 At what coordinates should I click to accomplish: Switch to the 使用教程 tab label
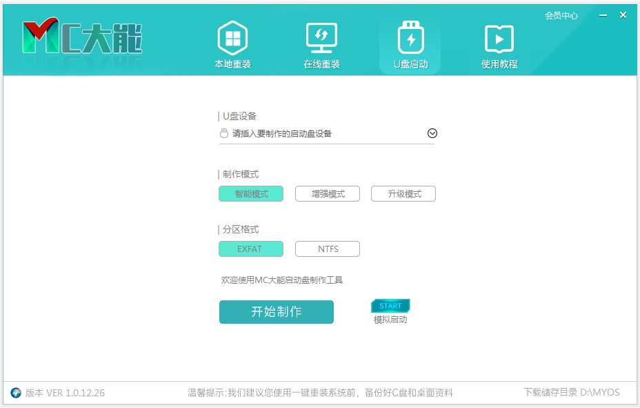pos(499,64)
